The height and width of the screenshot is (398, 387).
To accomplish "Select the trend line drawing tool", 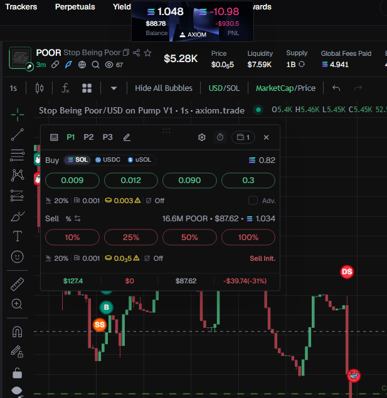I will 18,135.
